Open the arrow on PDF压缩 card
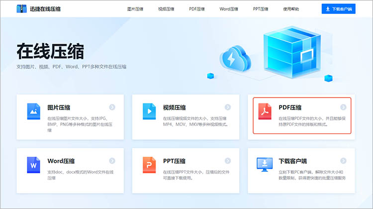The image size is (373, 209). pos(343,107)
